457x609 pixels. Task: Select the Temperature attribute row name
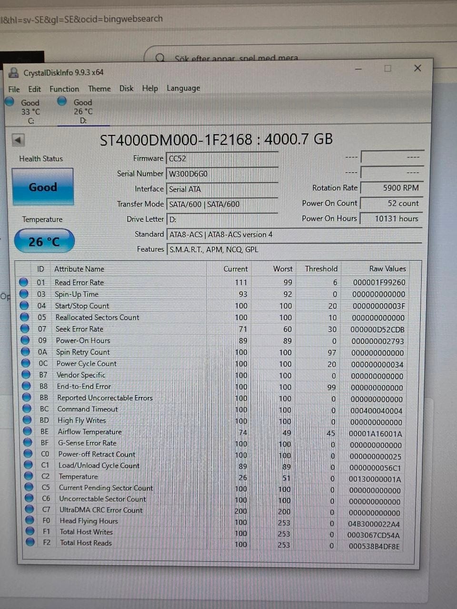(78, 476)
